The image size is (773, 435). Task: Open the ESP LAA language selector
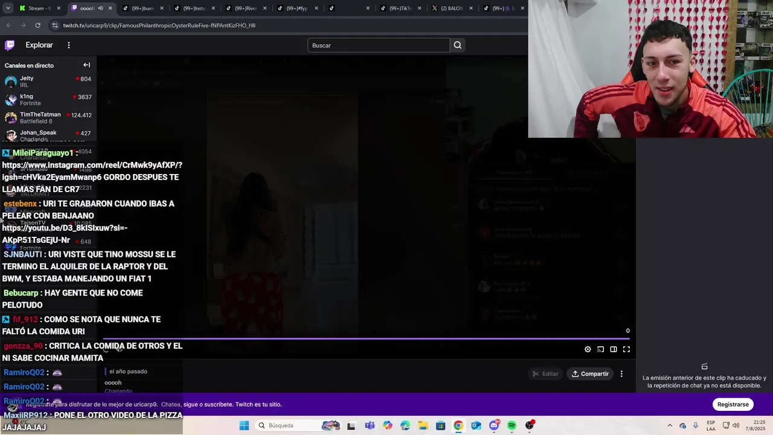point(711,425)
